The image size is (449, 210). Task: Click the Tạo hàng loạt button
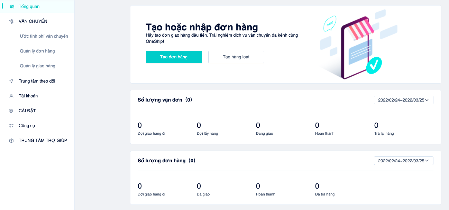(236, 57)
